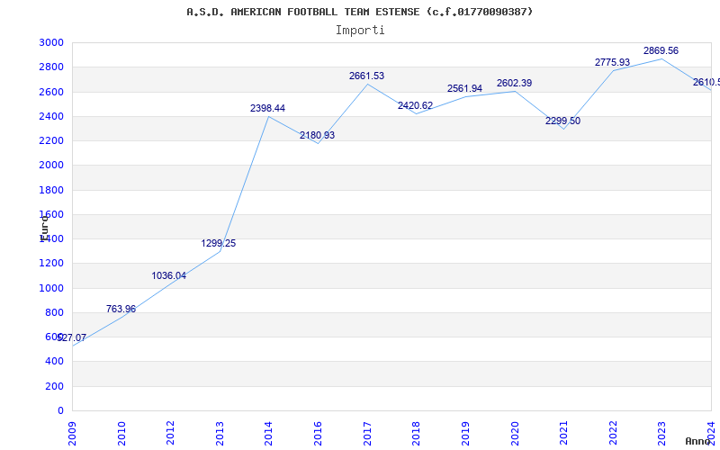This screenshot has width=720, height=450.
Task: Click x-axis year 2021
Action: tap(563, 433)
